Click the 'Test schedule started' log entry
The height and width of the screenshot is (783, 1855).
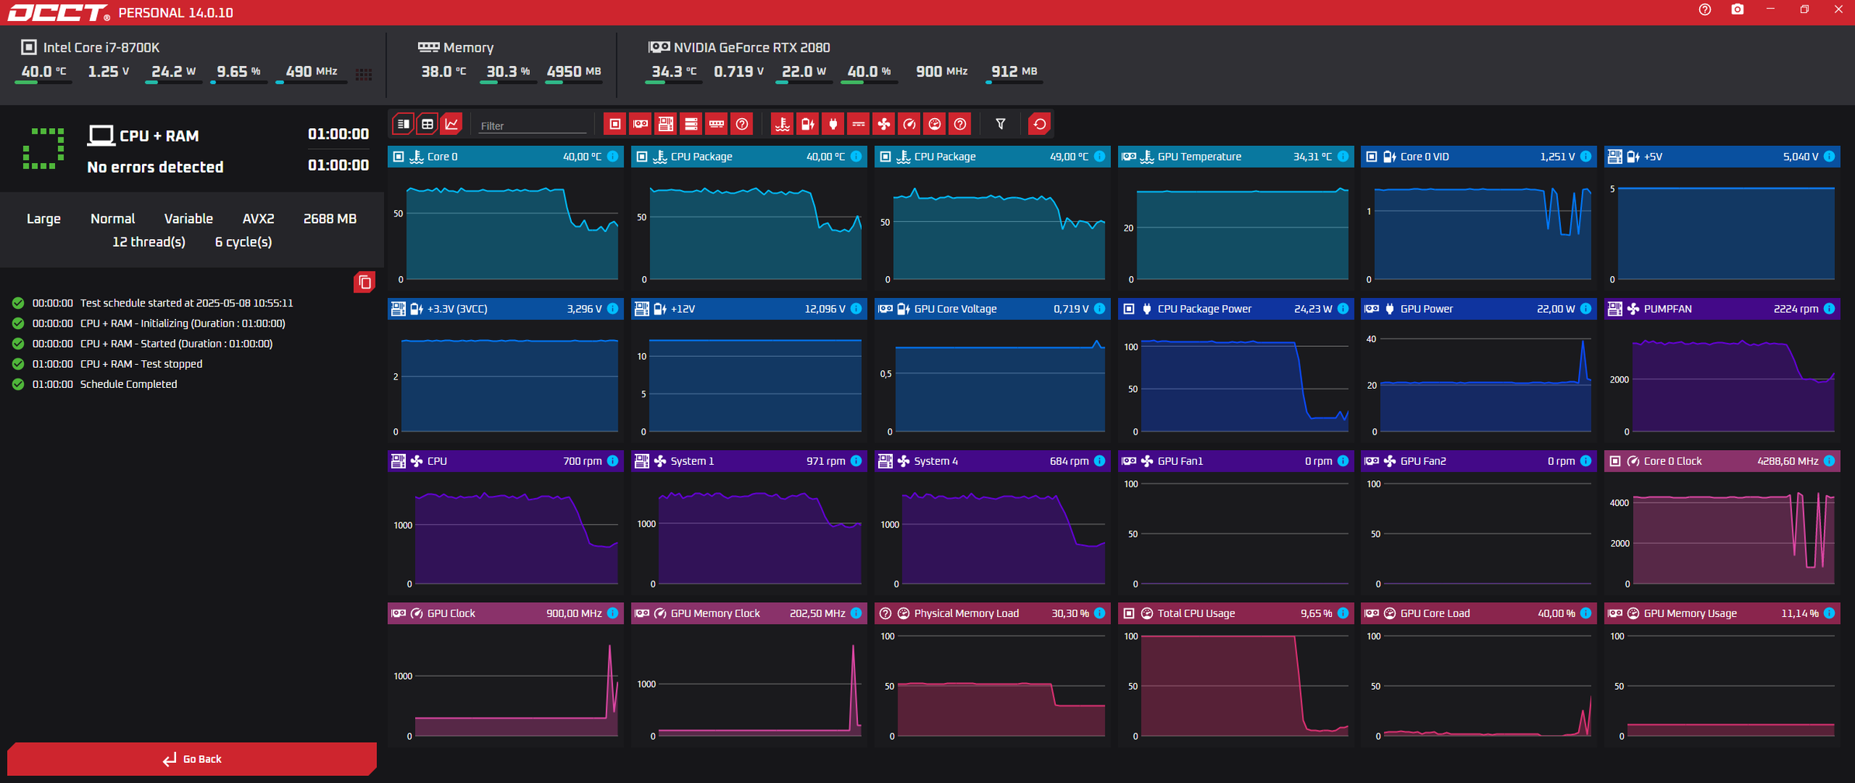pyautogui.click(x=186, y=303)
